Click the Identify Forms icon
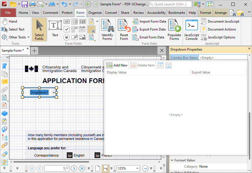Viewport: 252px width, 173px height. click(x=107, y=29)
